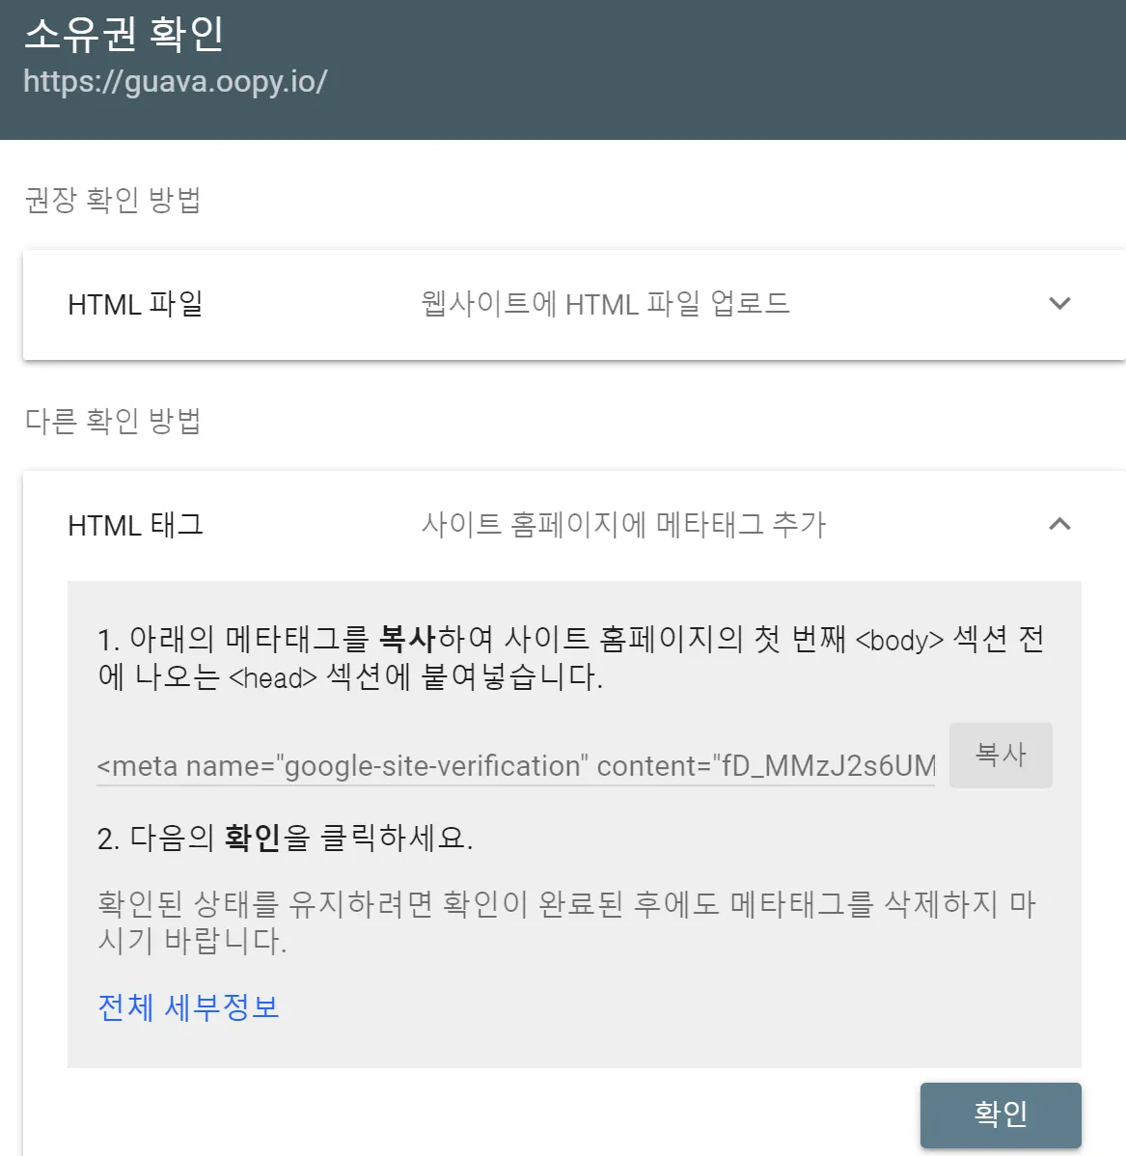Click inside the google-site-verification meta tag field
The image size is (1126, 1156).
click(515, 766)
